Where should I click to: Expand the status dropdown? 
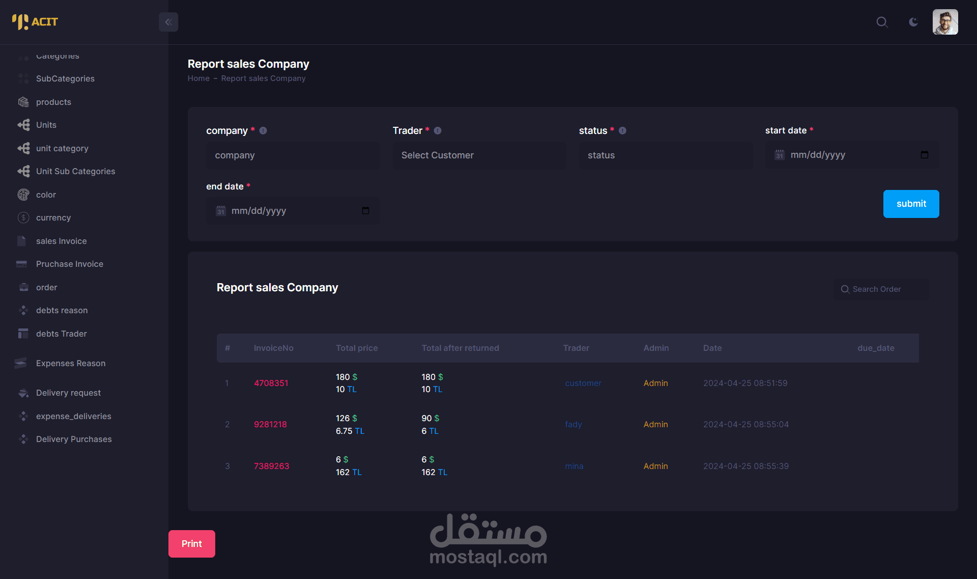665,155
